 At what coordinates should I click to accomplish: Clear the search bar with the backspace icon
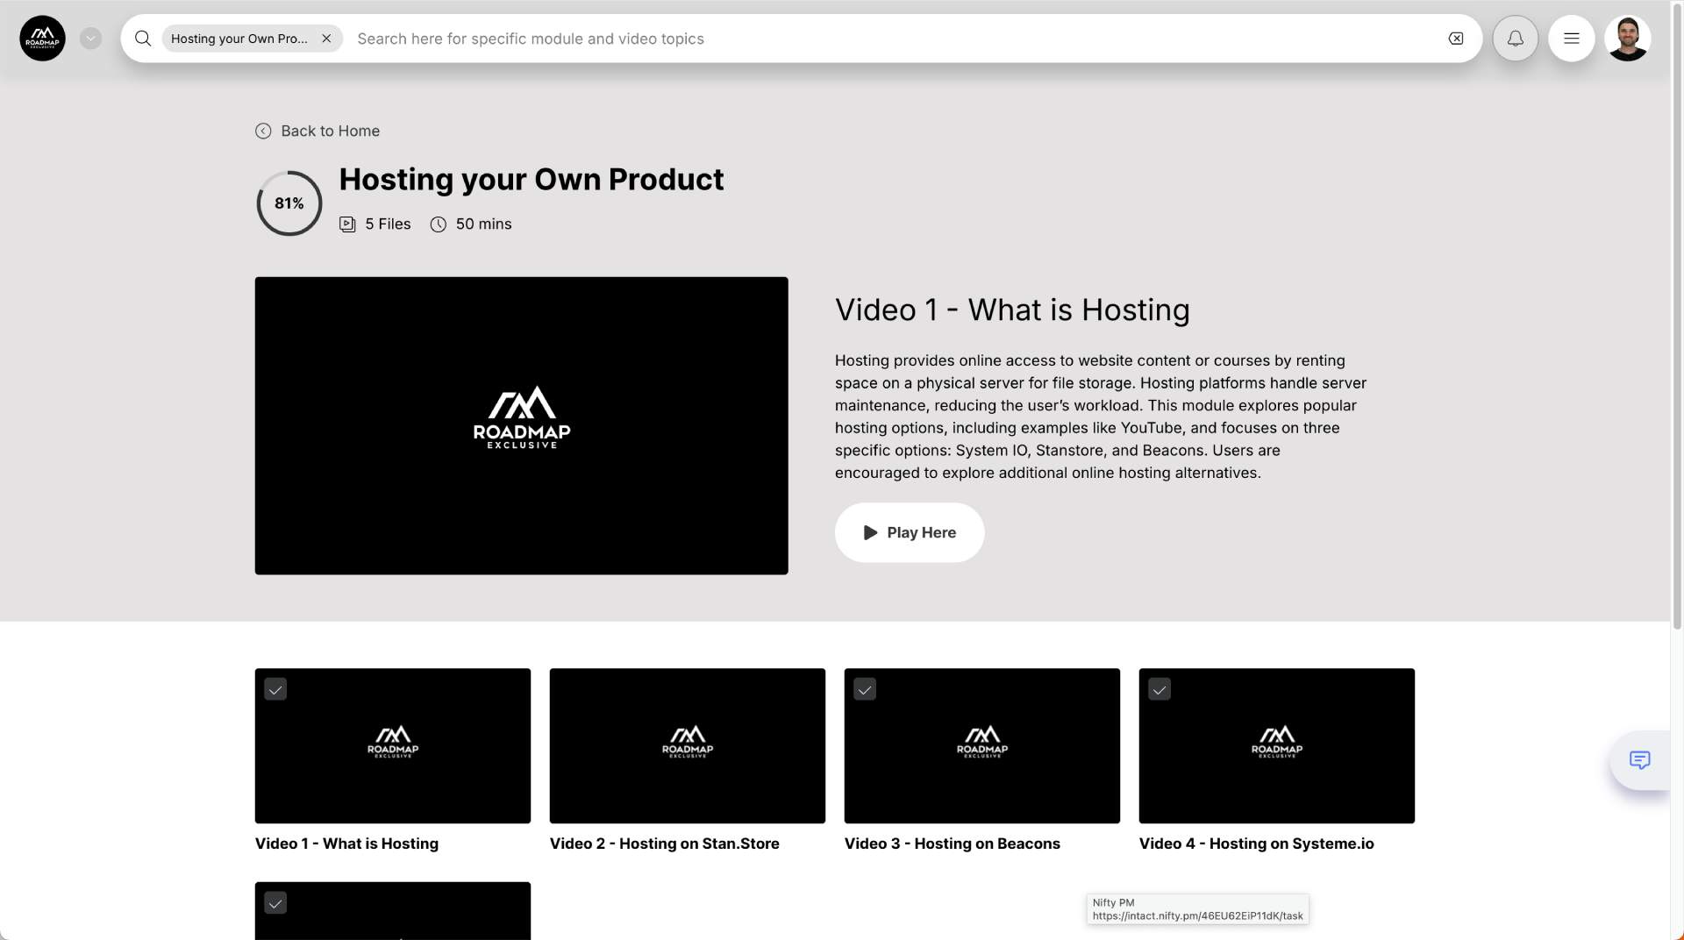(1455, 39)
